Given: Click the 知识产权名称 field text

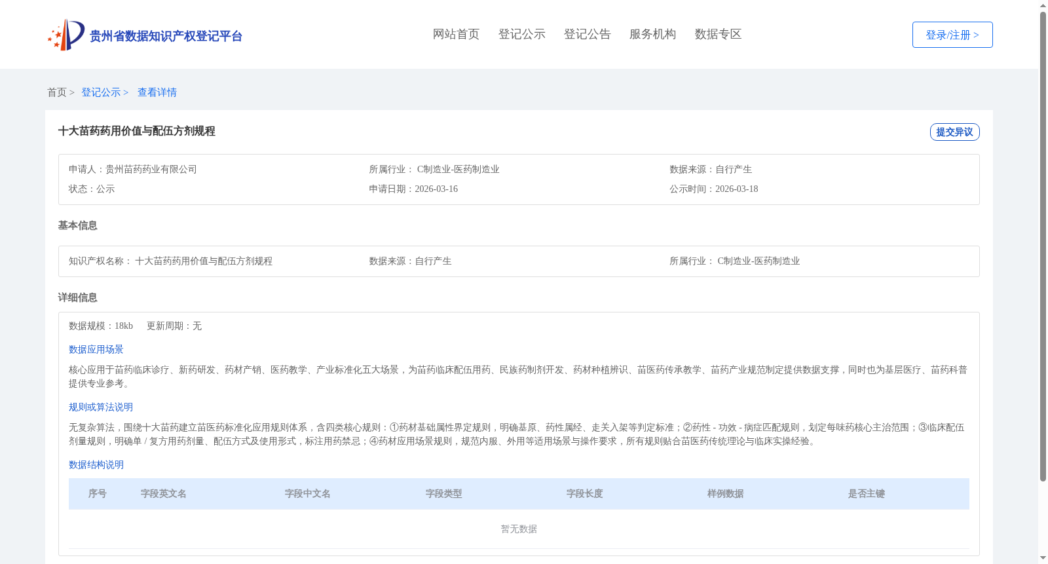Looking at the screenshot, I should (170, 261).
